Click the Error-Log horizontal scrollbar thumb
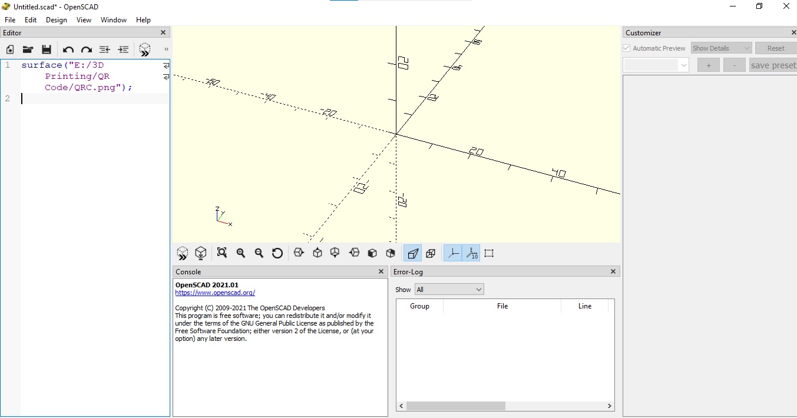 pos(456,406)
